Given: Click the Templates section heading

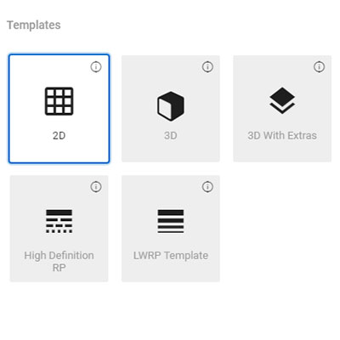Looking at the screenshot, I should 34,25.
